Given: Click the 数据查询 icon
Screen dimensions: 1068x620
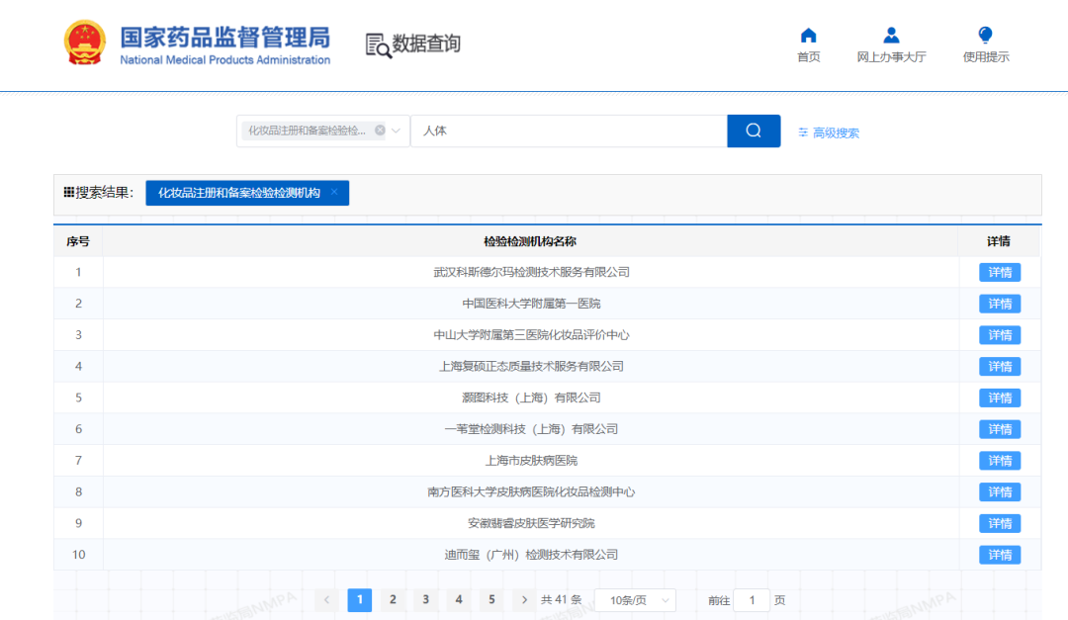Looking at the screenshot, I should [x=378, y=44].
